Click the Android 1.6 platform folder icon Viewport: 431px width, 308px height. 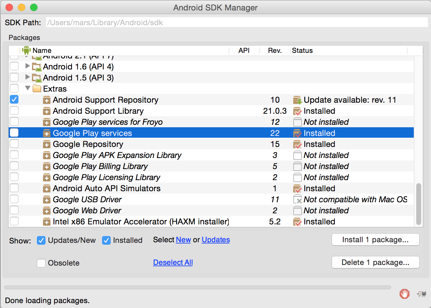click(37, 67)
